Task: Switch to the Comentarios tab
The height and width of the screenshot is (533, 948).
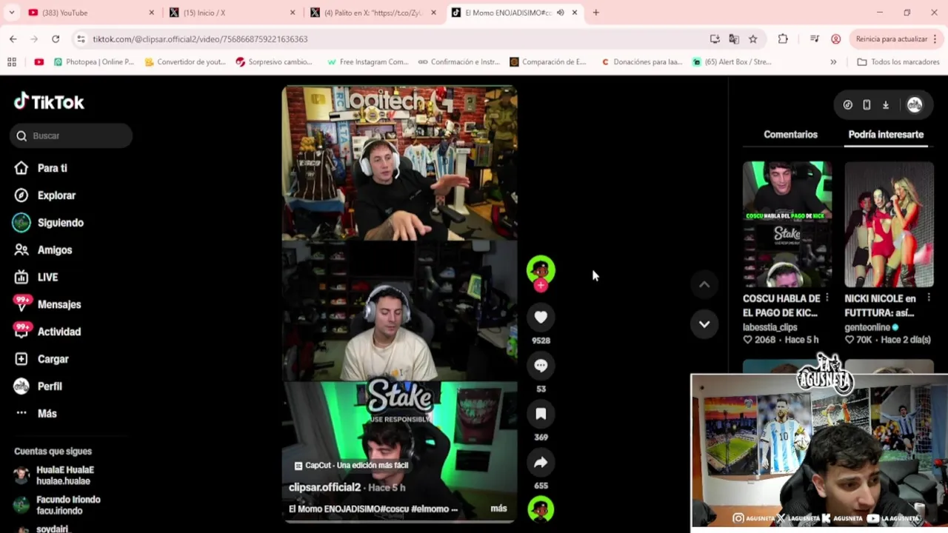Action: point(790,135)
